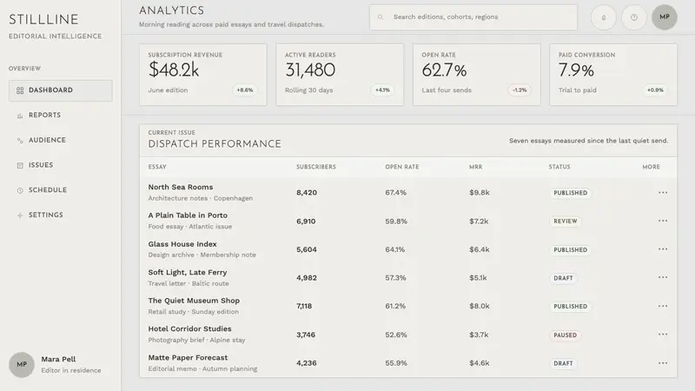Image resolution: width=695 pixels, height=391 pixels.
Task: Sort by the Subscribers column header
Action: click(x=316, y=167)
